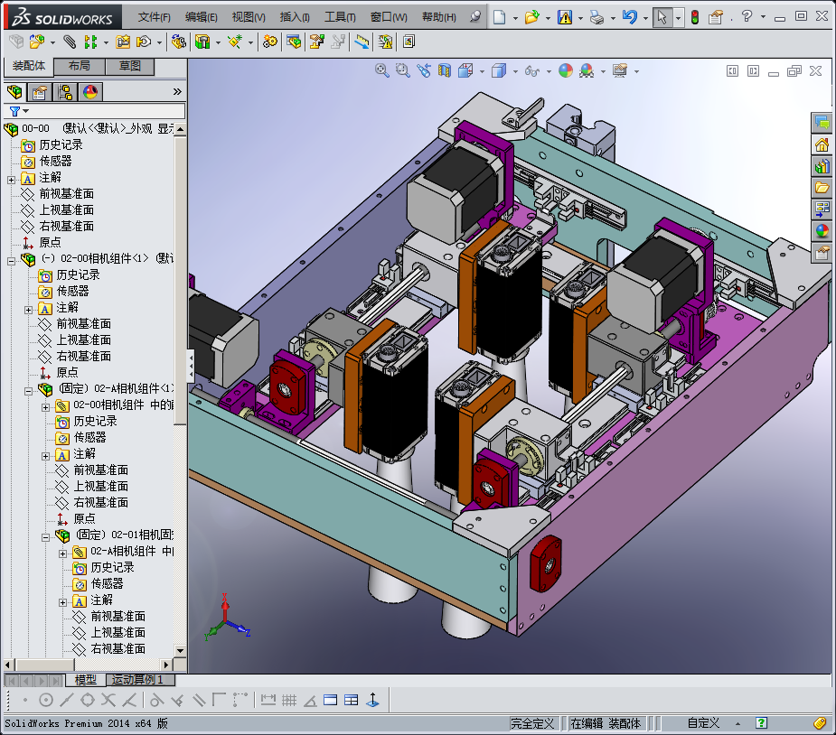
Task: Open the 文件(F) menu
Action: [x=154, y=17]
